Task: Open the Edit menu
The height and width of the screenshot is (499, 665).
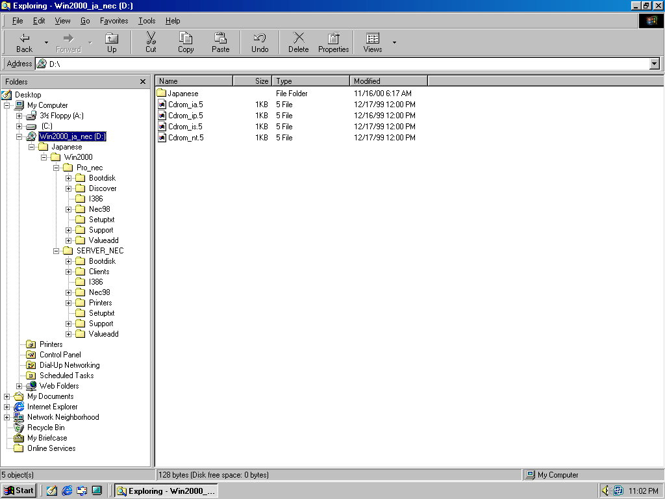Action: click(39, 21)
